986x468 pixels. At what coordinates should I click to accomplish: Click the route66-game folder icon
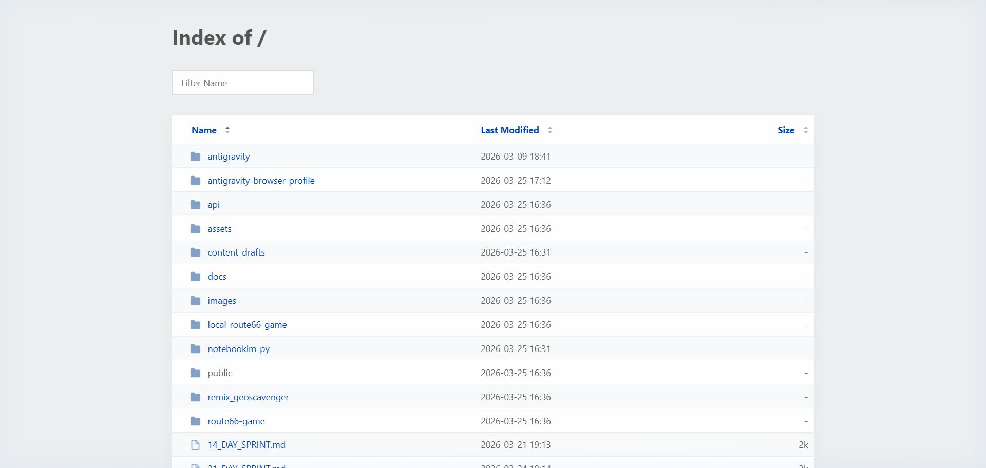click(x=195, y=421)
